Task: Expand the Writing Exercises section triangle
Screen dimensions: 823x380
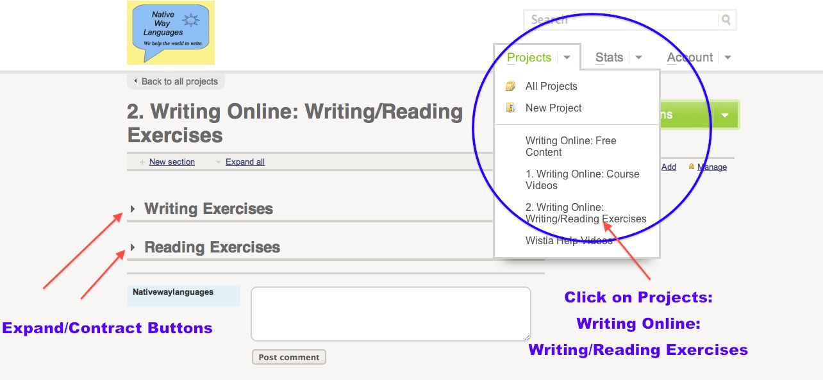Action: [x=133, y=209]
